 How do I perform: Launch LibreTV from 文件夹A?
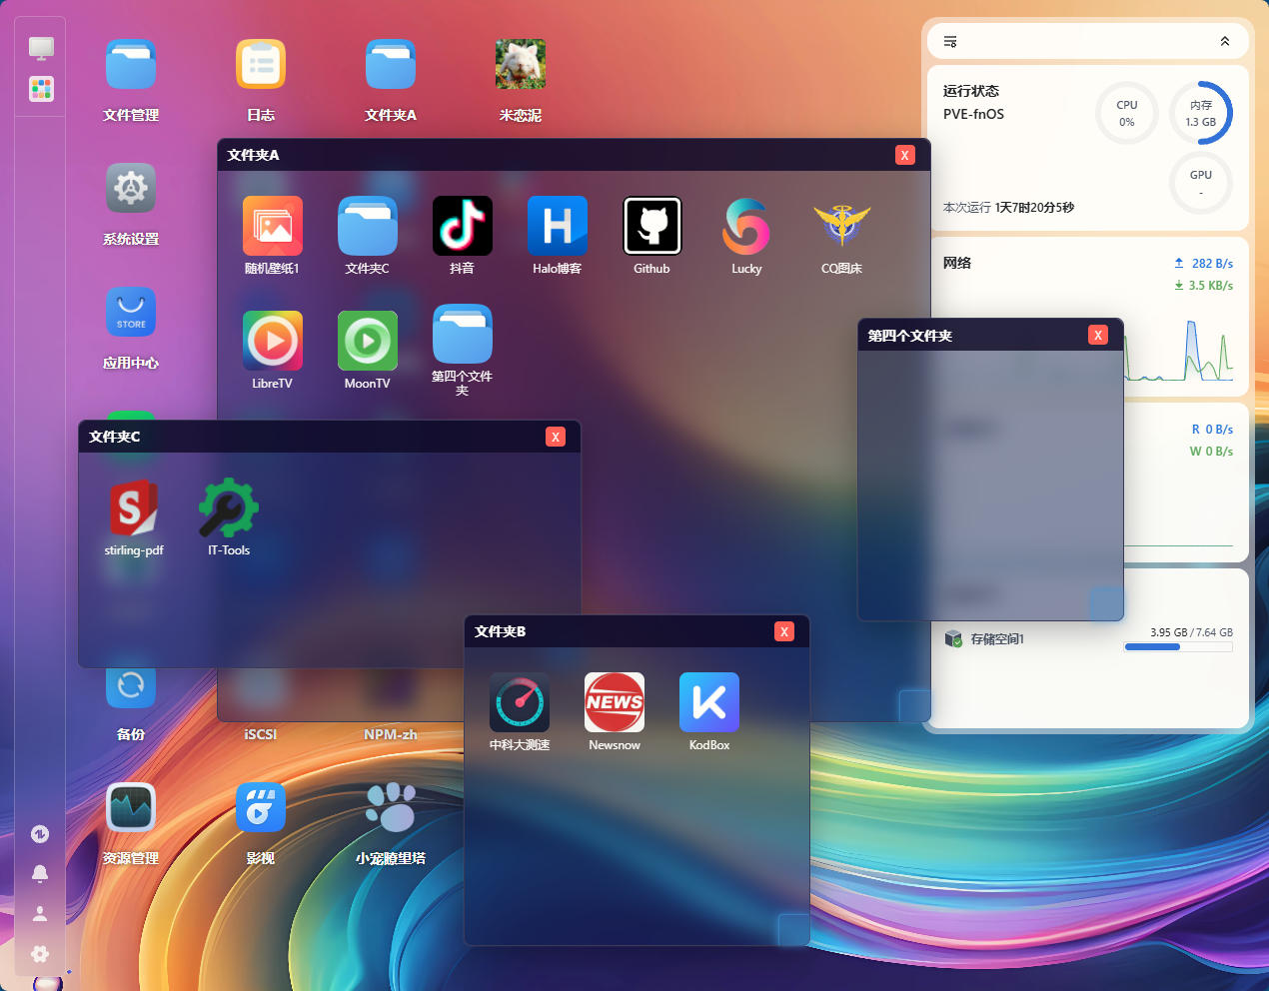[272, 341]
